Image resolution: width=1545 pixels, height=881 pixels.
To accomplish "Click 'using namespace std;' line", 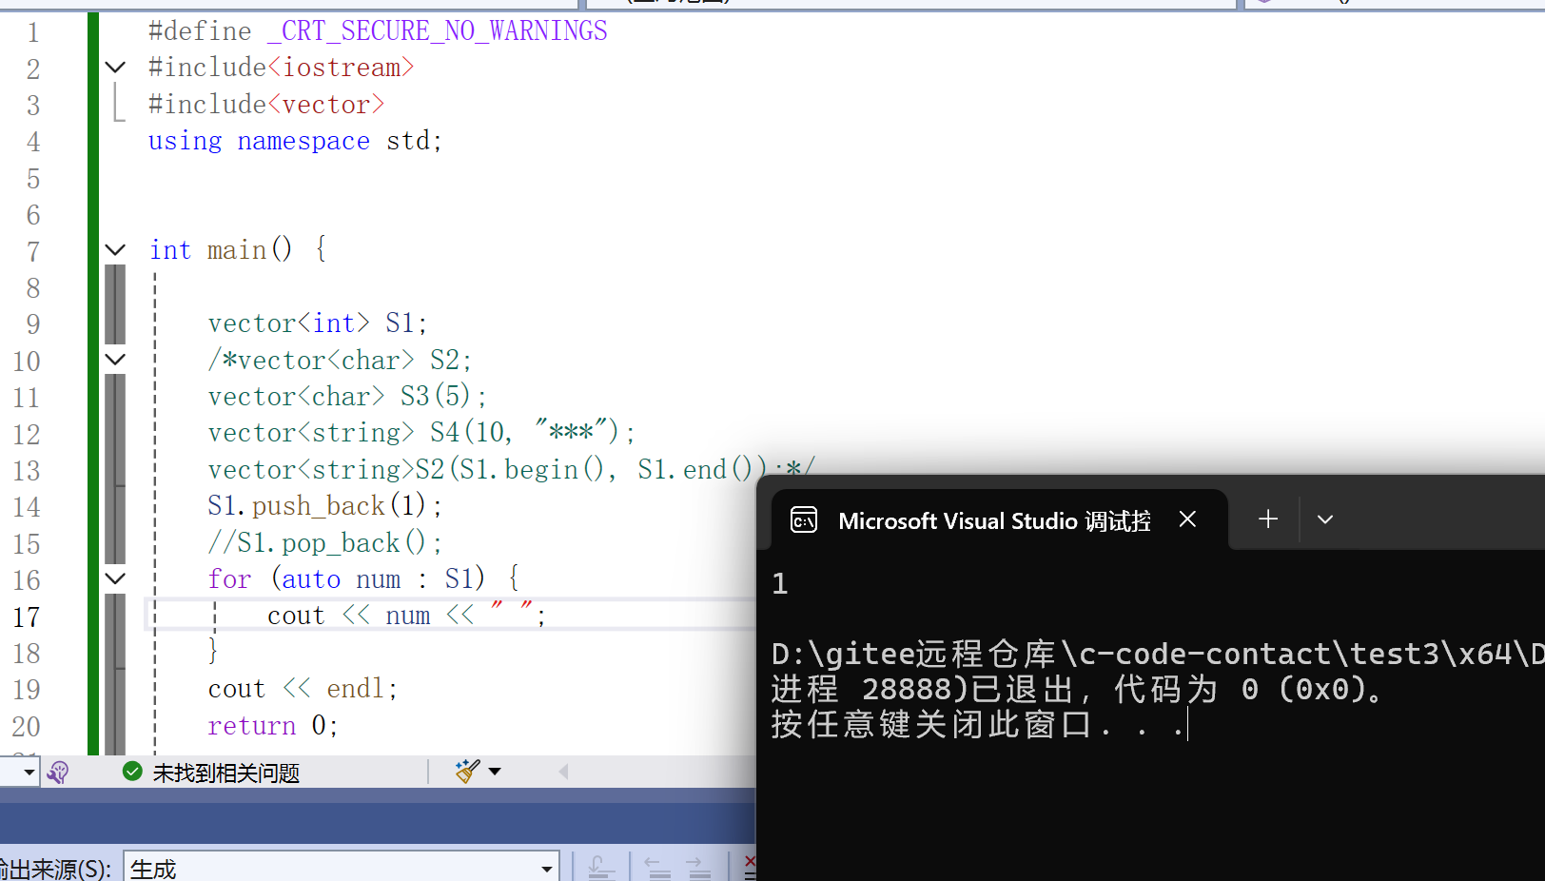I will pyautogui.click(x=295, y=141).
